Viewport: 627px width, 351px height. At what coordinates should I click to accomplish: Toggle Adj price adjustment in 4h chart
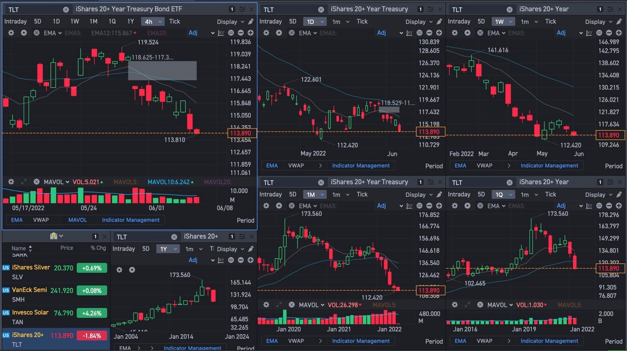point(193,33)
